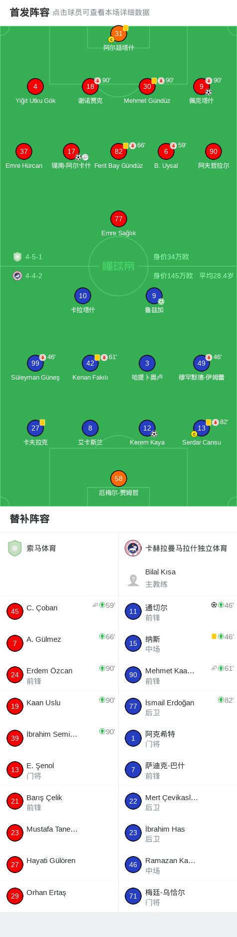Image resolution: width=237 pixels, height=937 pixels.
Task: Select the 4-4-2 formation label
Action: 34,276
